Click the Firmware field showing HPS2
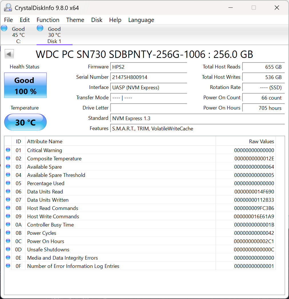289x299 pixels. 149,67
